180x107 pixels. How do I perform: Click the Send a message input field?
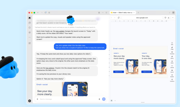[69, 99]
